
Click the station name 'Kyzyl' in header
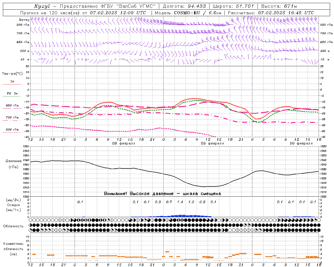coord(42,6)
